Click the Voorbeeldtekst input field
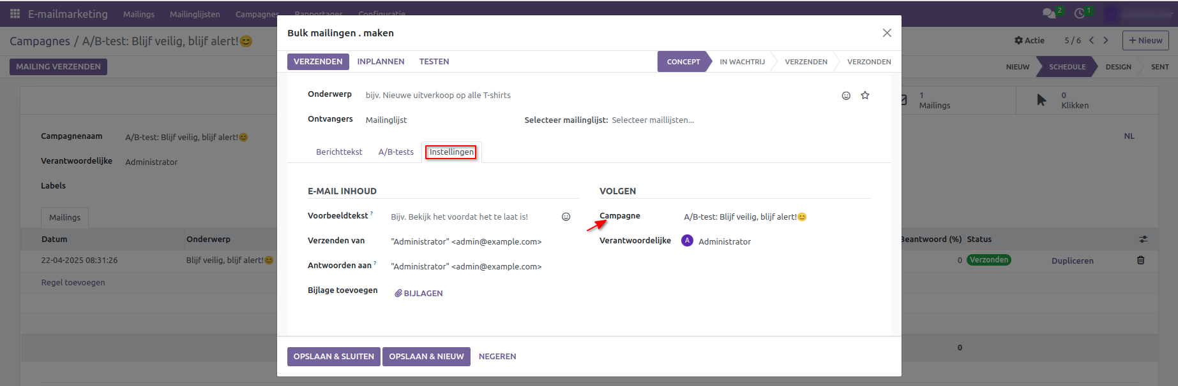This screenshot has width=1178, height=386. 474,217
